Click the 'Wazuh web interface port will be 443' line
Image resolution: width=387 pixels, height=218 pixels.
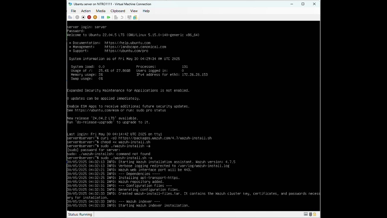[x=129, y=170]
